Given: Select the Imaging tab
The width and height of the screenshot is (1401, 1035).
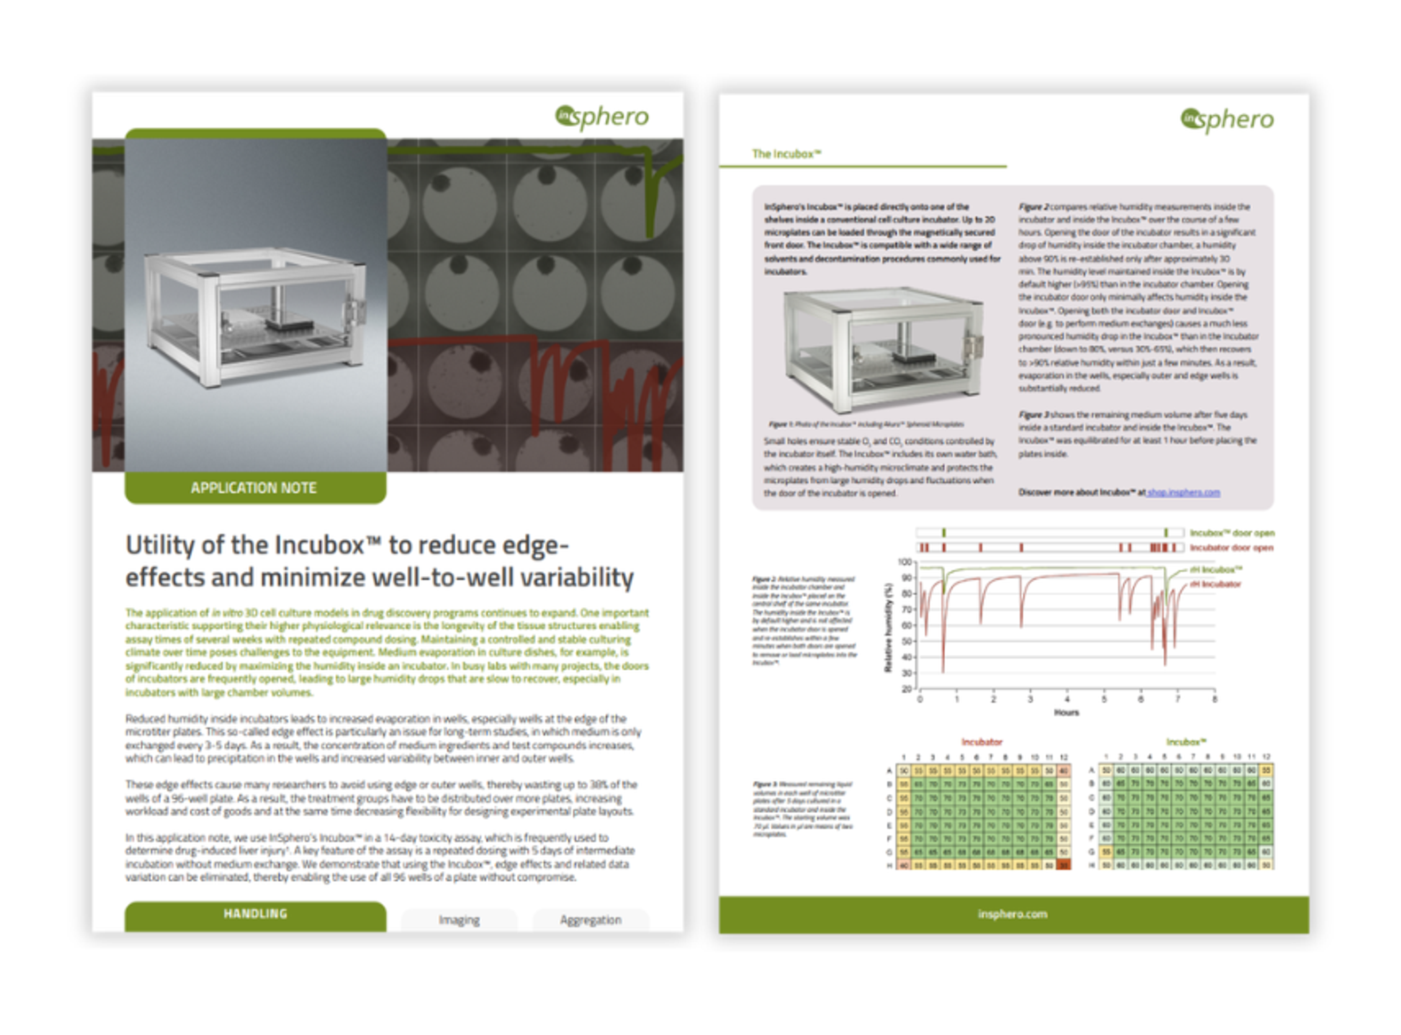Looking at the screenshot, I should coord(459,920).
